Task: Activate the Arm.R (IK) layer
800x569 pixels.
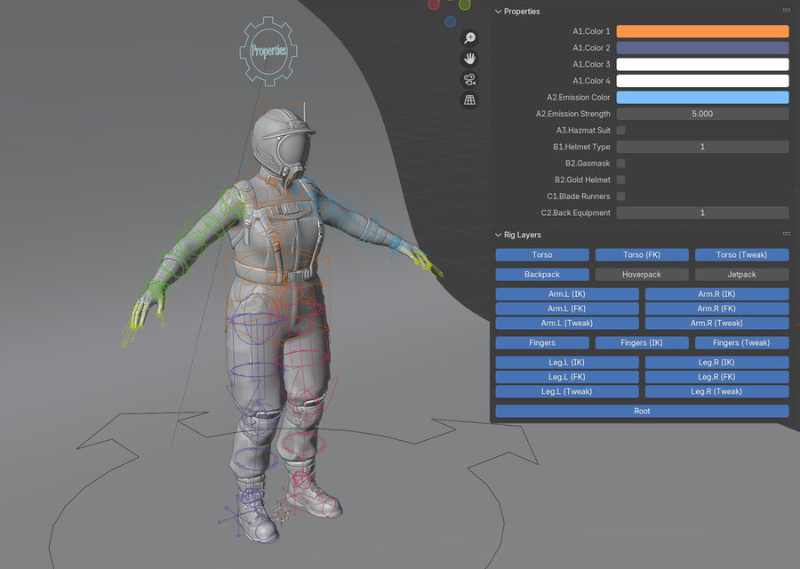Action: click(716, 293)
